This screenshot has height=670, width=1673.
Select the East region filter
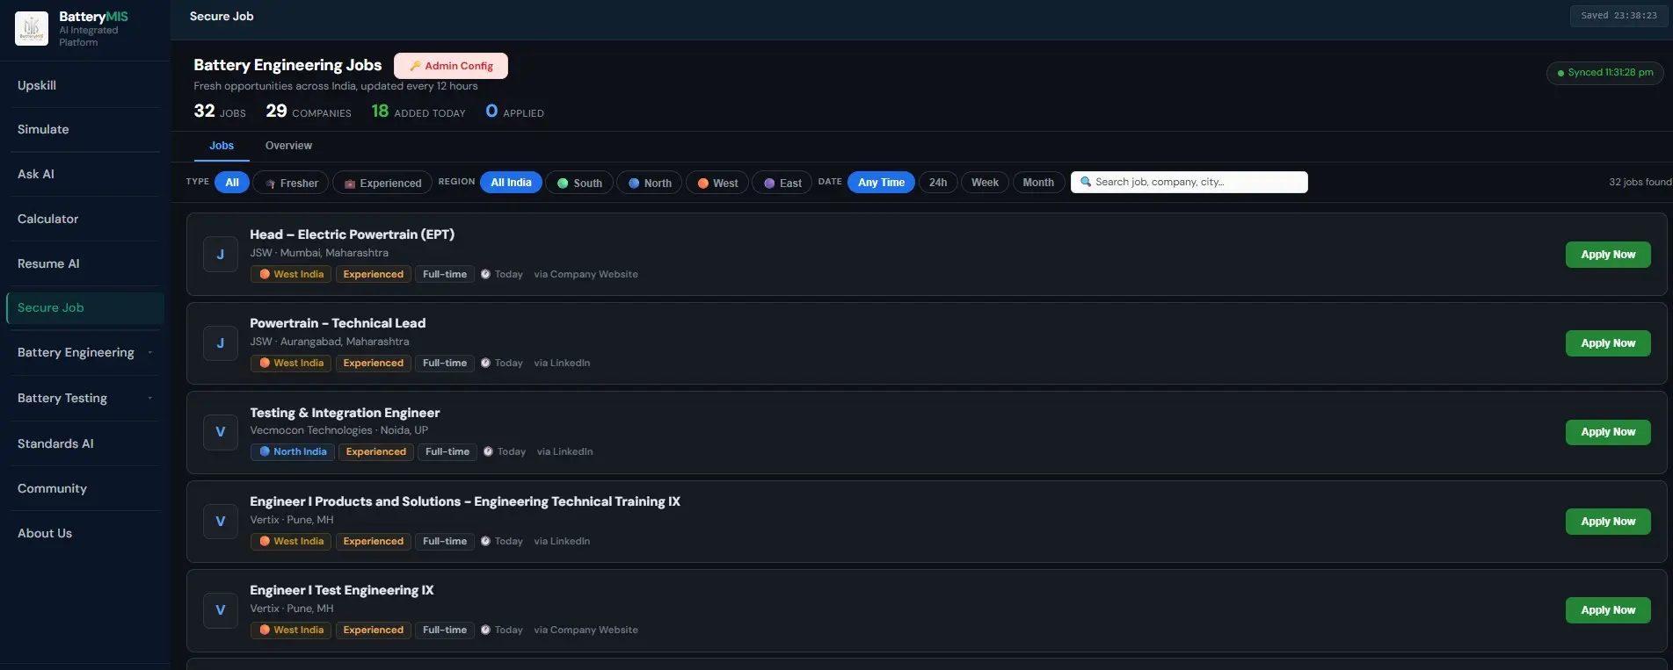pos(782,183)
